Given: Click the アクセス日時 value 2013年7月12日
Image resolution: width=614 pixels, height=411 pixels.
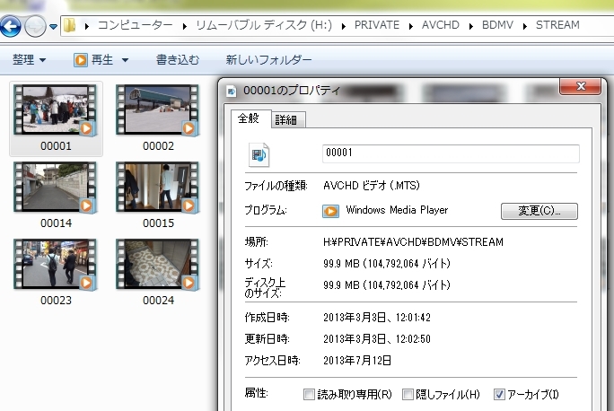Looking at the screenshot, I should point(357,361).
